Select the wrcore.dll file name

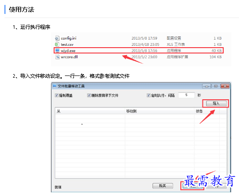click(69, 57)
